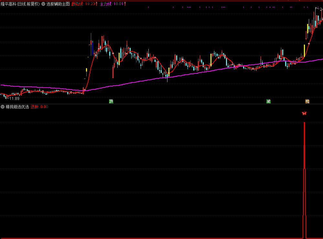Select the 精挑细选优选 indicator name
The height and width of the screenshot is (239, 323).
tap(17, 107)
